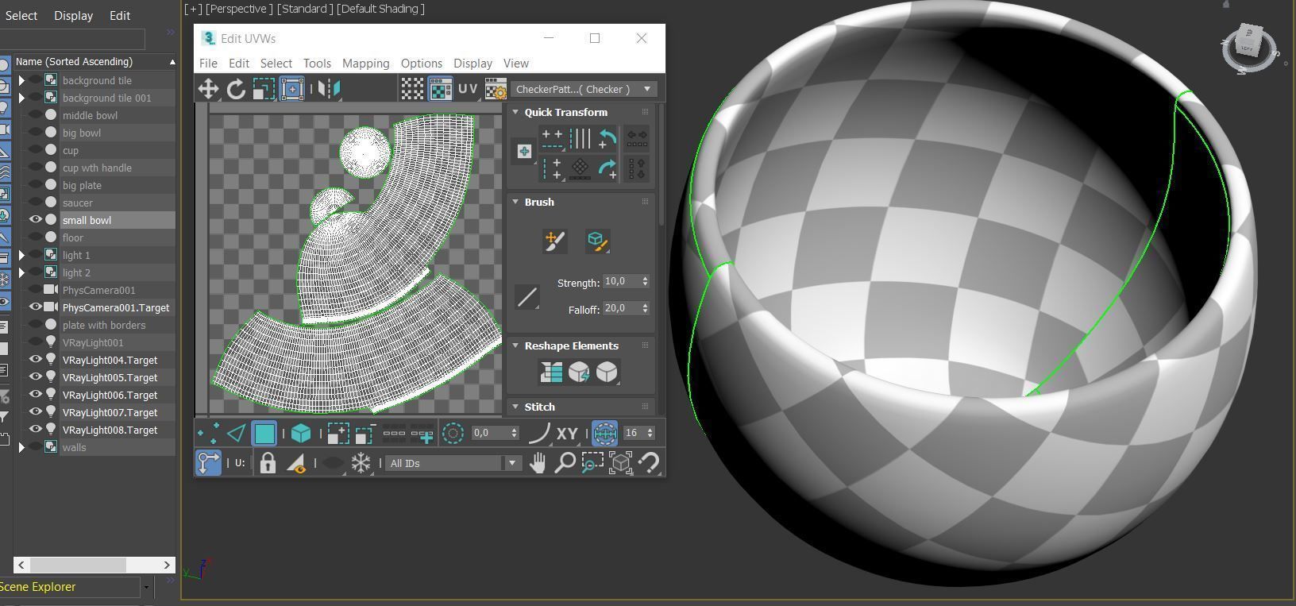
Task: Toggle Show Multi-Tile checker display
Action: click(412, 89)
